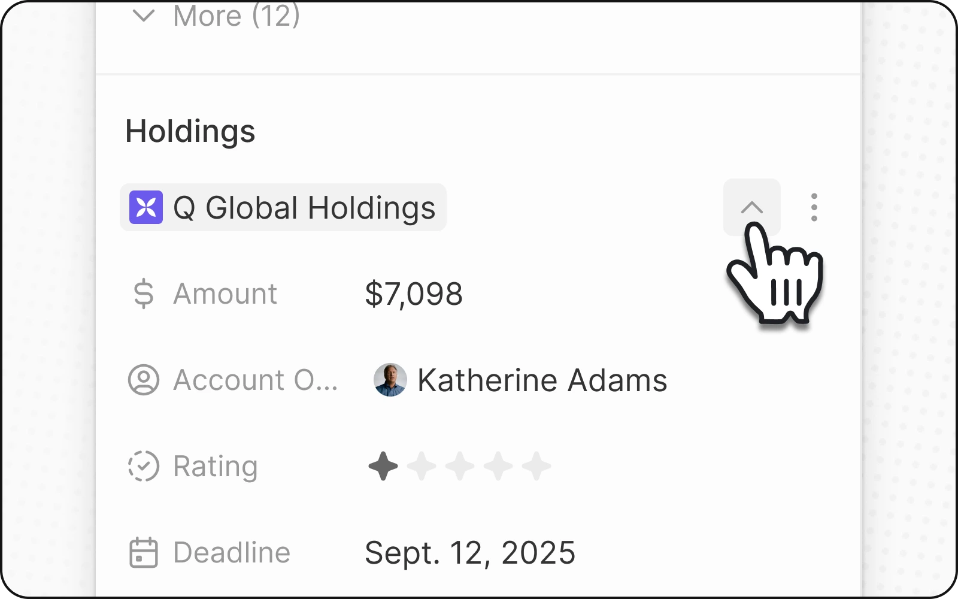This screenshot has width=958, height=599.
Task: Collapse the Q Global Holdings details
Action: 751,207
